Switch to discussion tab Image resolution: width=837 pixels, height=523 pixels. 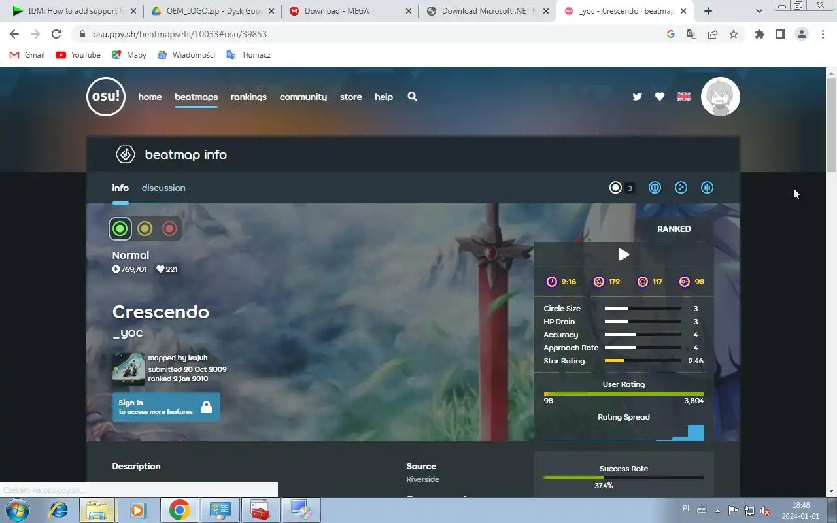point(163,188)
